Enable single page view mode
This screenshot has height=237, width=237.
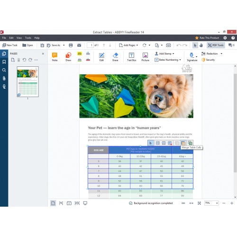point(53,203)
